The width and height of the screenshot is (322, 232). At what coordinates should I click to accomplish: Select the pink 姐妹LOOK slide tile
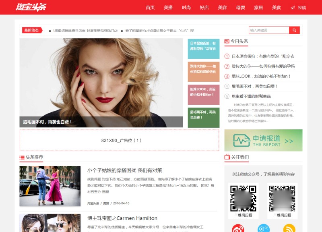click(204, 95)
